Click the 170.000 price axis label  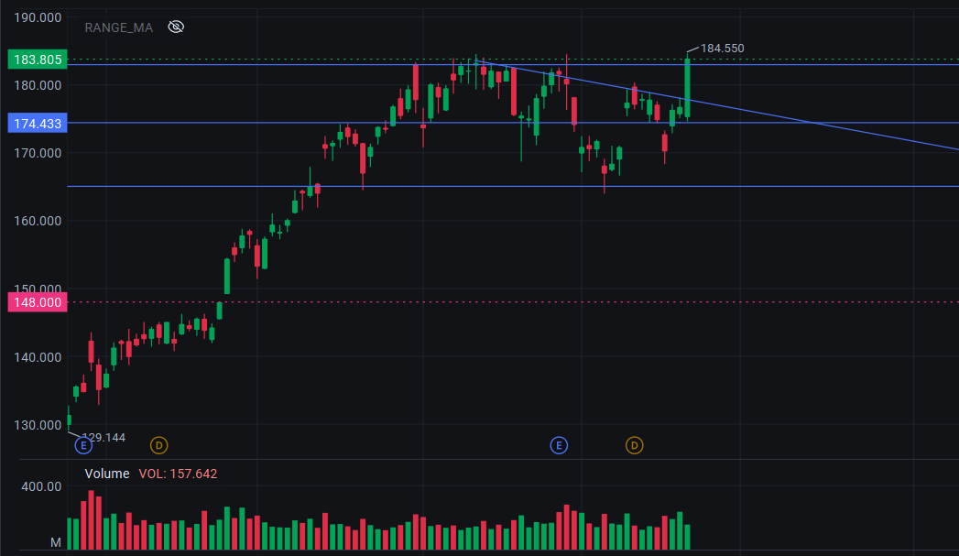pos(38,153)
